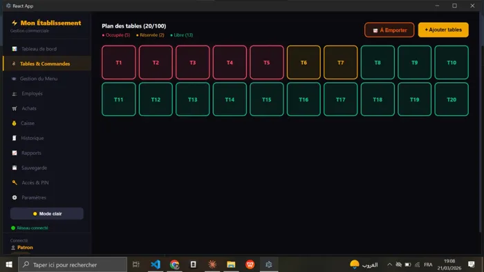Click the À Emporter button
Viewport: 484px width, 272px height.
point(389,30)
